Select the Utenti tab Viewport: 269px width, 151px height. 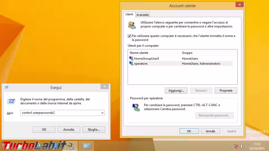pyautogui.click(x=129, y=14)
